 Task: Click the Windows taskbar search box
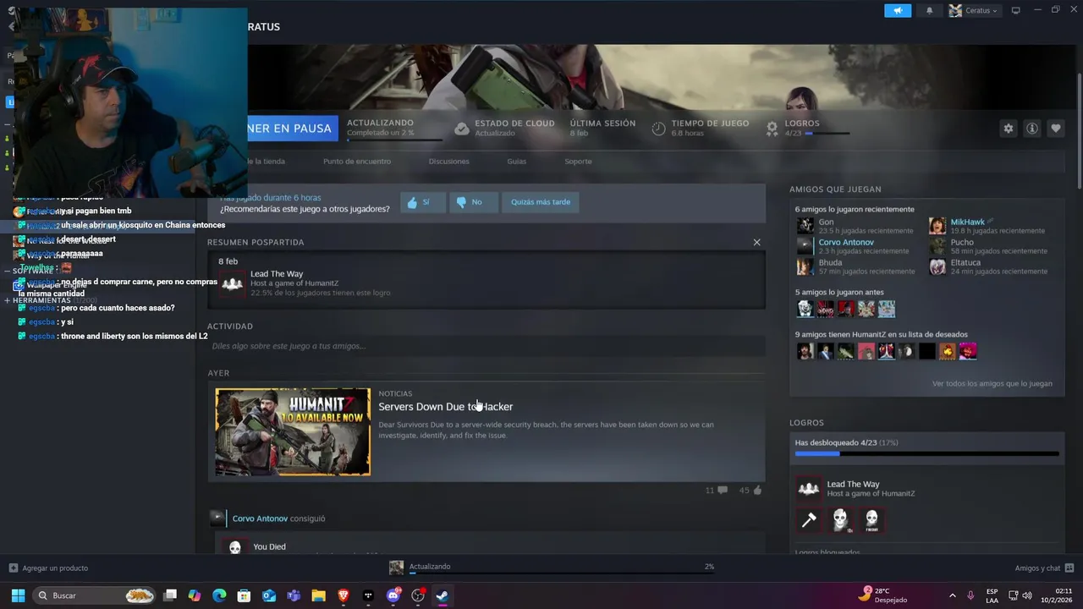click(x=95, y=595)
